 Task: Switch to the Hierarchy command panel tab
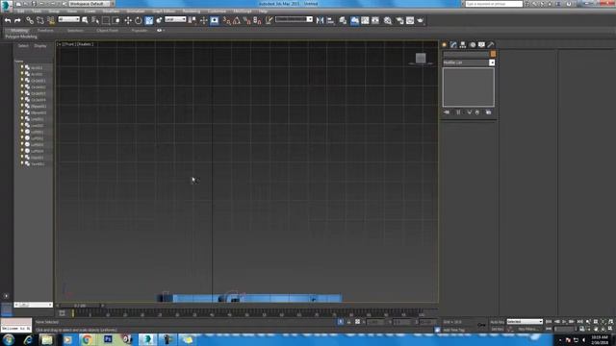[463, 45]
